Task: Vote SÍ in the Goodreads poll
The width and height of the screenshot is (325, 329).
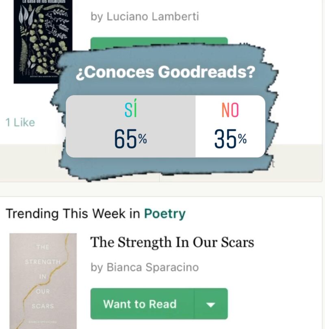Action: [130, 126]
